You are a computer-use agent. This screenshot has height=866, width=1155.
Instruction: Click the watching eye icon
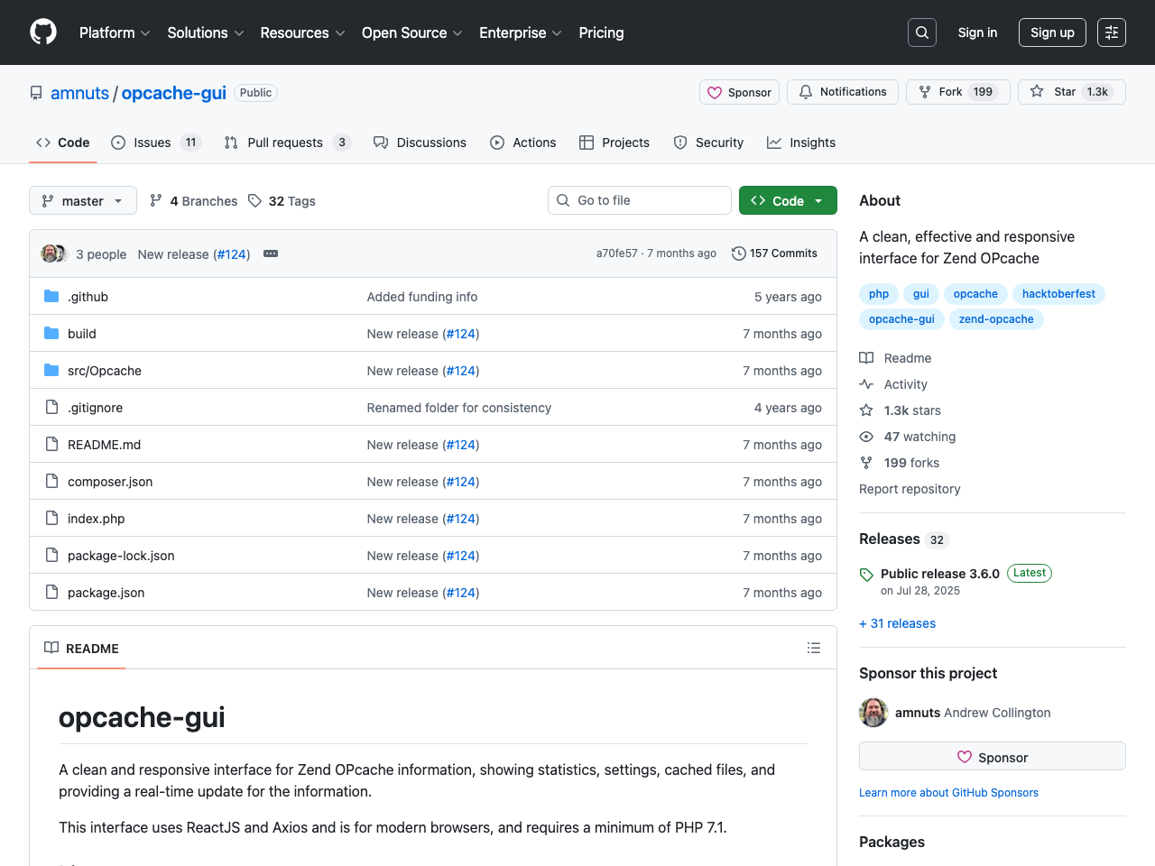tap(865, 436)
